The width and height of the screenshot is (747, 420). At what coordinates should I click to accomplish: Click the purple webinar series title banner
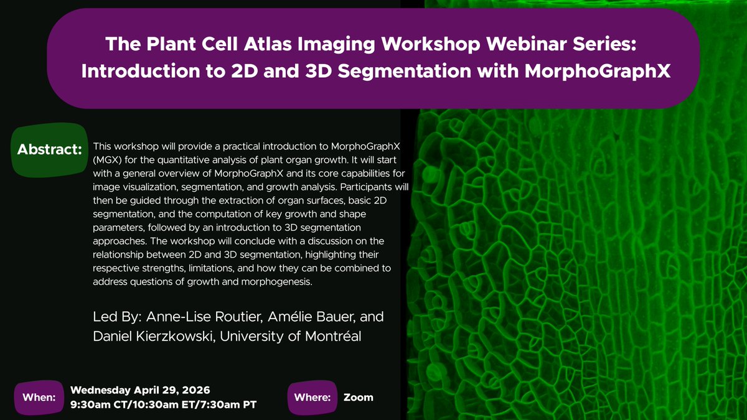374,58
